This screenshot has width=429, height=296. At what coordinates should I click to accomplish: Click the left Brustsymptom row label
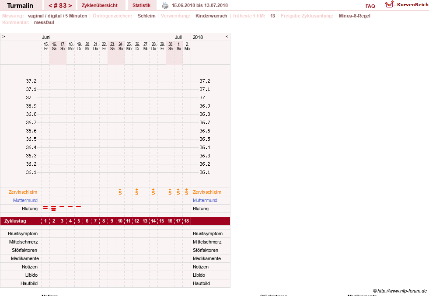point(23,233)
